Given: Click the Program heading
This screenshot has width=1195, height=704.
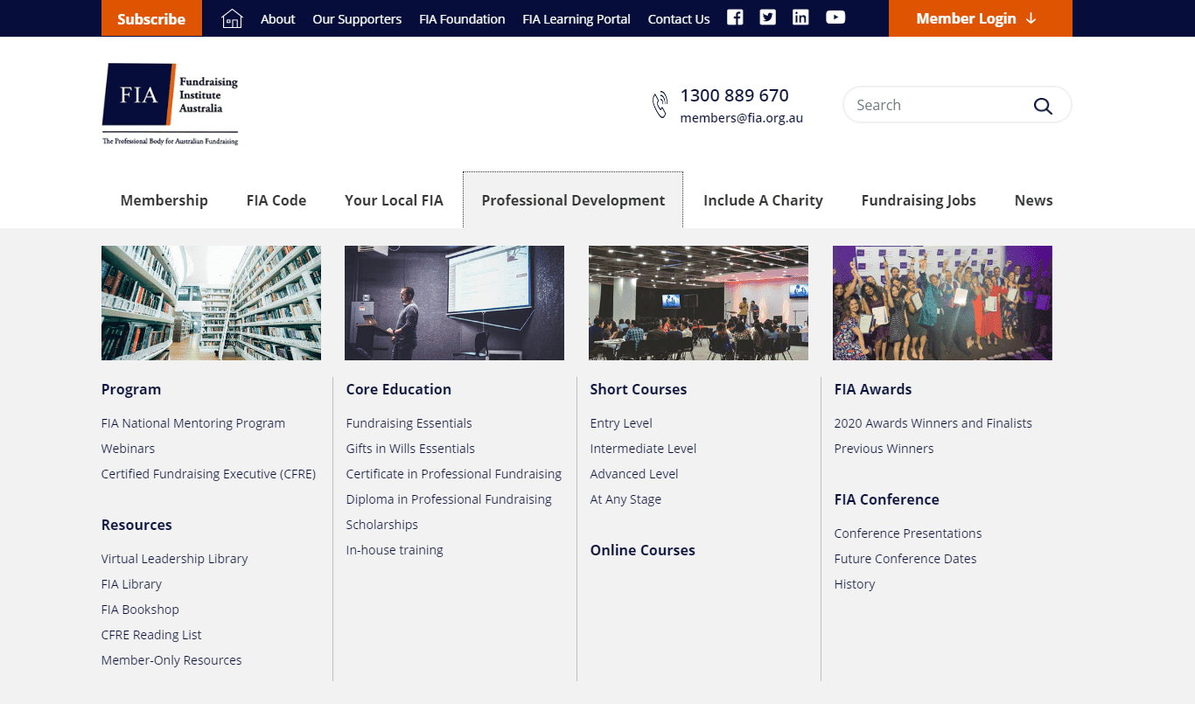Looking at the screenshot, I should 131,389.
